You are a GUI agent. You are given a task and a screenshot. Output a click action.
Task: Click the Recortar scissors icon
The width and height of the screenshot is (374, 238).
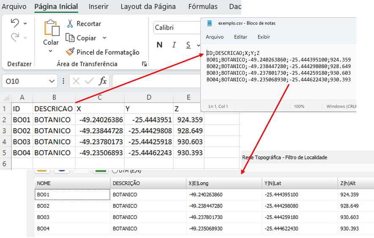[x=70, y=24]
